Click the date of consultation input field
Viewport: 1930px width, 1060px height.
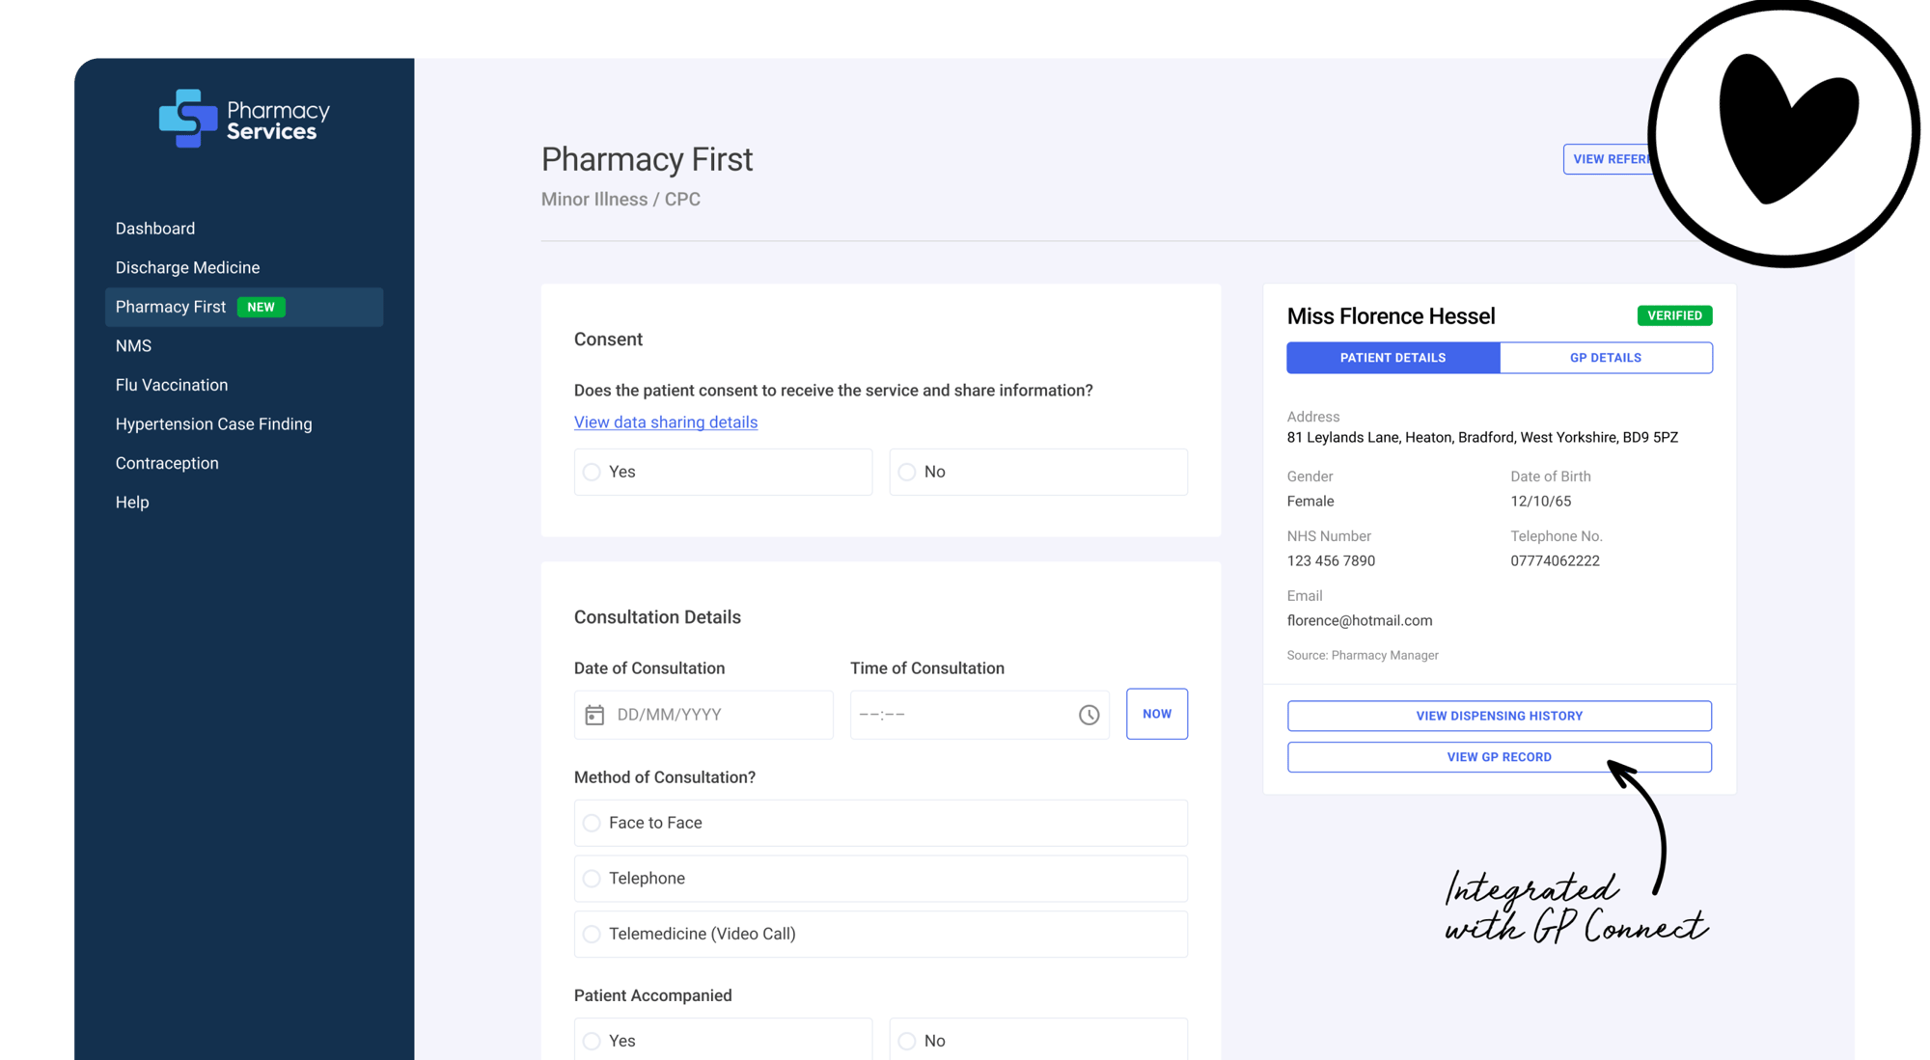(700, 713)
